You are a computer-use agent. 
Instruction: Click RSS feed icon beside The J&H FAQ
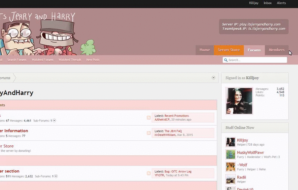(x=149, y=133)
